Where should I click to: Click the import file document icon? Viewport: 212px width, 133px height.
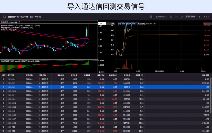[151, 16]
